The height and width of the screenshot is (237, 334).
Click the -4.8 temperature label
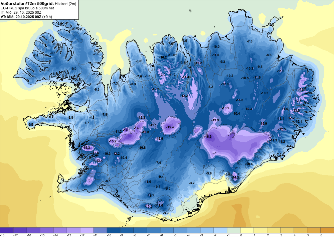click(92, 117)
